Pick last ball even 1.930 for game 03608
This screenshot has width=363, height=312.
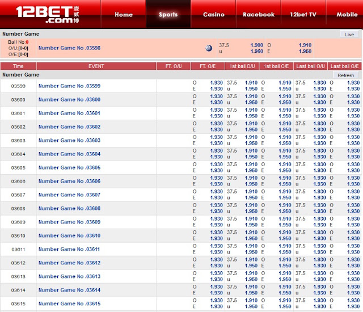coord(353,211)
